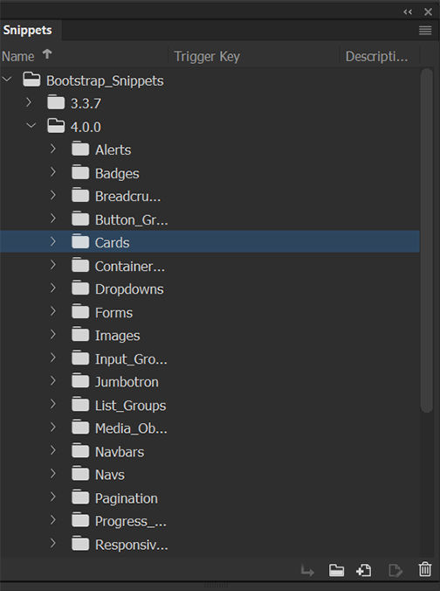Image resolution: width=440 pixels, height=591 pixels.
Task: Click the trash icon to remove snippet
Action: coord(425,569)
